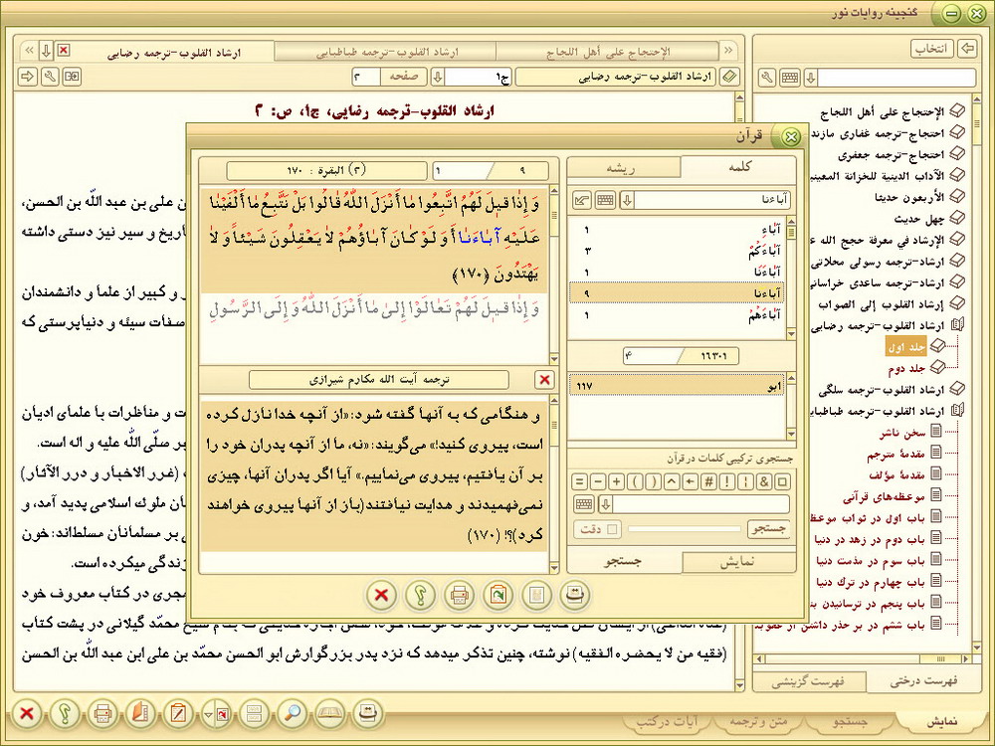Screen dimensions: 995x746
Task: Click the down arrow of the translation pane scrollbar
Action: pos(554,568)
